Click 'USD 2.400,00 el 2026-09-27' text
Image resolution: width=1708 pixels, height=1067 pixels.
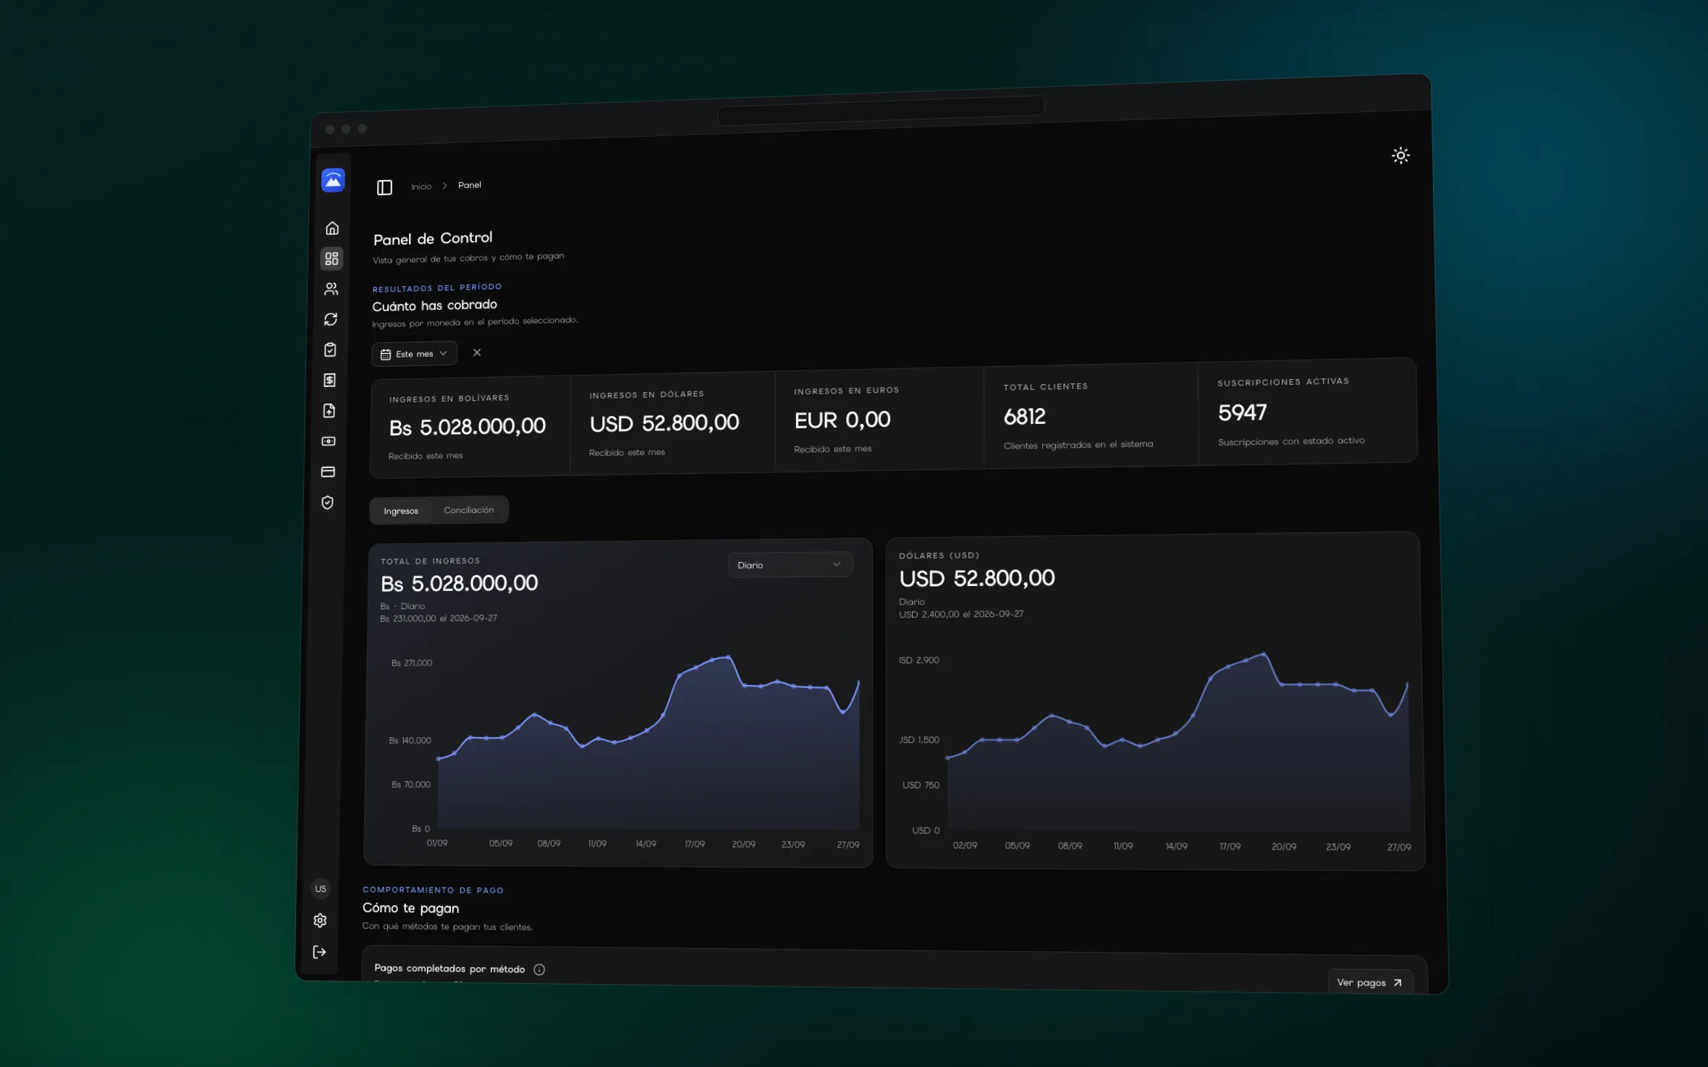(x=961, y=614)
